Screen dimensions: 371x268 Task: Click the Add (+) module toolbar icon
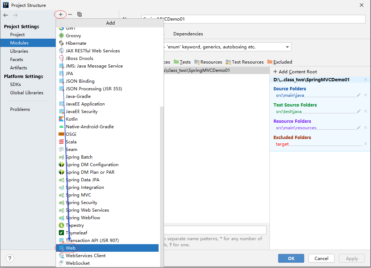[x=61, y=14]
